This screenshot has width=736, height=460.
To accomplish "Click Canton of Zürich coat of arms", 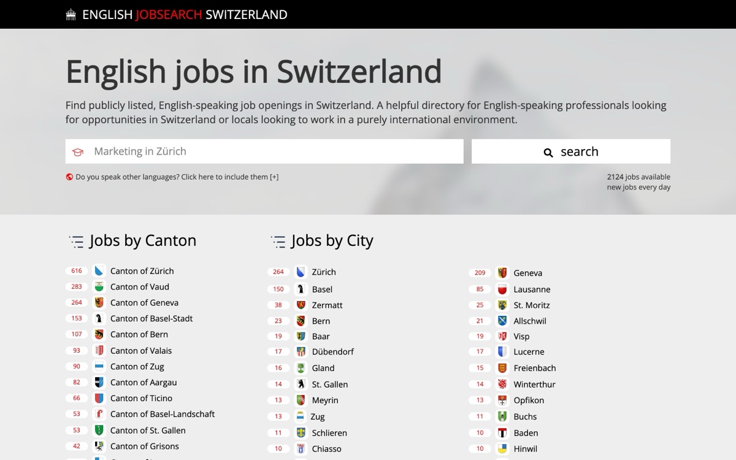I will click(x=99, y=270).
